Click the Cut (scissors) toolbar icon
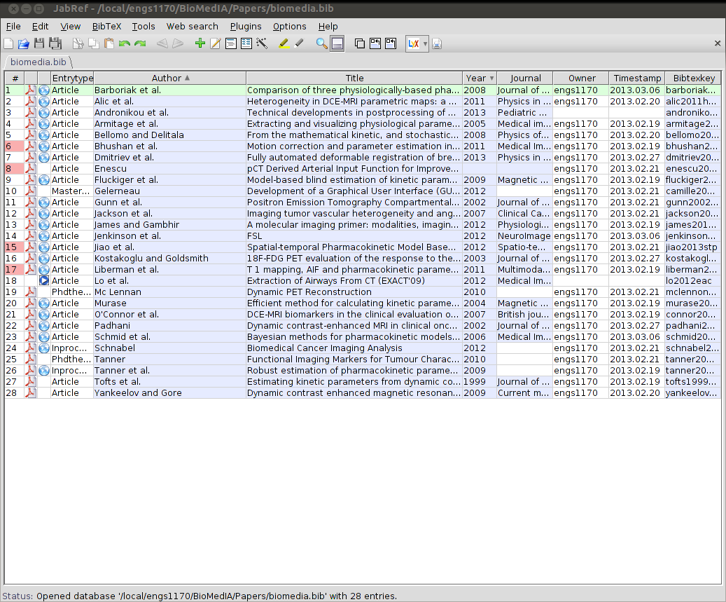Image resolution: width=726 pixels, height=602 pixels. pyautogui.click(x=78, y=43)
